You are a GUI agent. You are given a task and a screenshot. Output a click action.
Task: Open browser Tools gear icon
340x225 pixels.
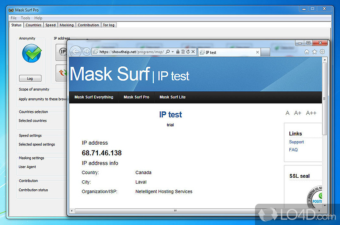pos(322,51)
